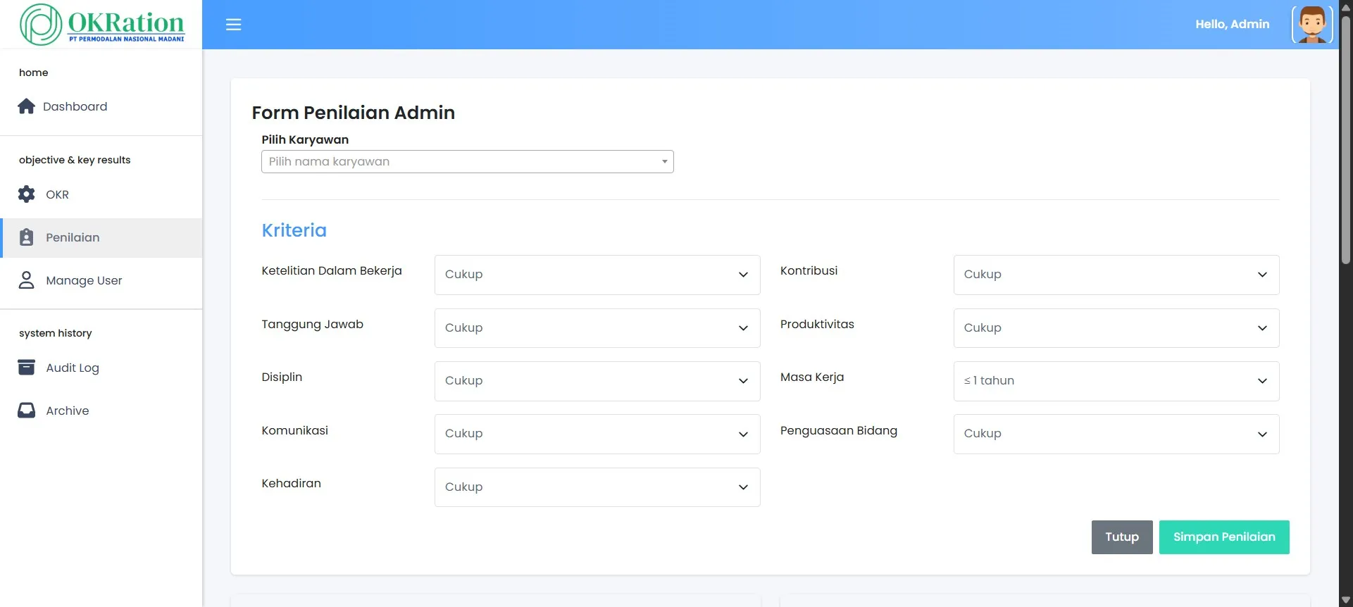Toggle the hamburger sidebar menu

click(x=233, y=25)
